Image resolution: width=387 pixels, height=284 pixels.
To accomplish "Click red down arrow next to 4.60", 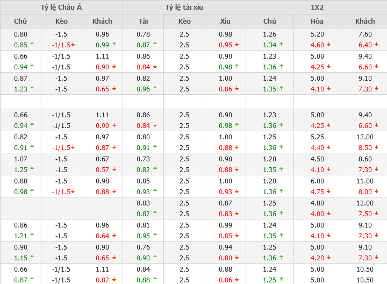I will (x=328, y=45).
